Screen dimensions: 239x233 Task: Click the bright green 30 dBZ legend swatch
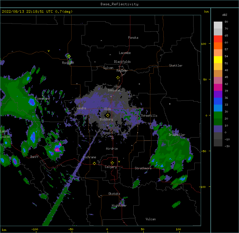(218, 115)
